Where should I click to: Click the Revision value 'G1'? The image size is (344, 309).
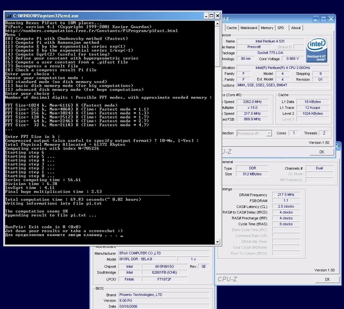tap(320, 79)
